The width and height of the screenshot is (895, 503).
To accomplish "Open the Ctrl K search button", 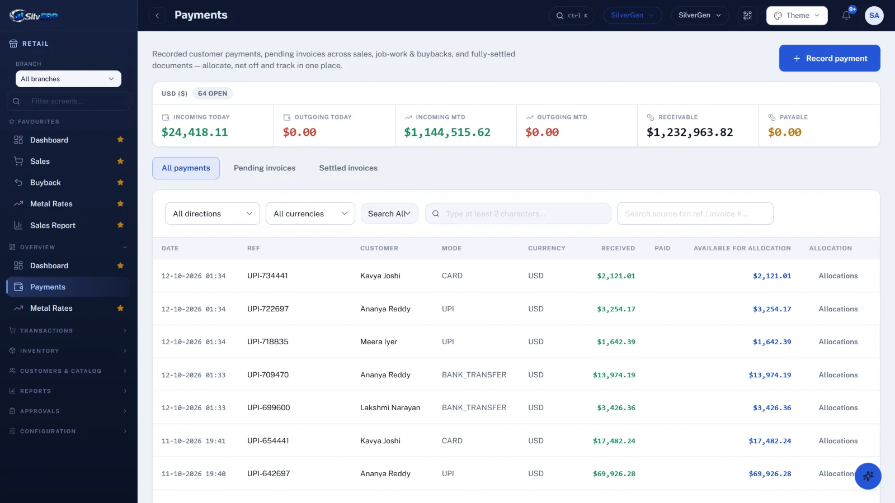I will coord(572,16).
